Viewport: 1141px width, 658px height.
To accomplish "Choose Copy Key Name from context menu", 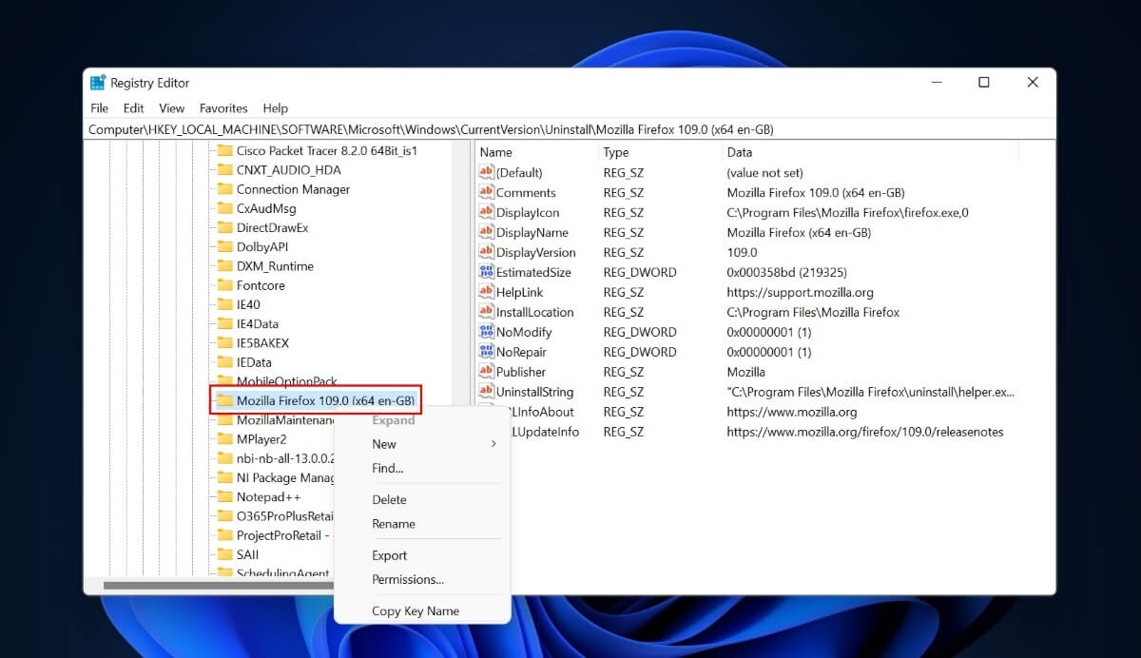I will (x=414, y=610).
